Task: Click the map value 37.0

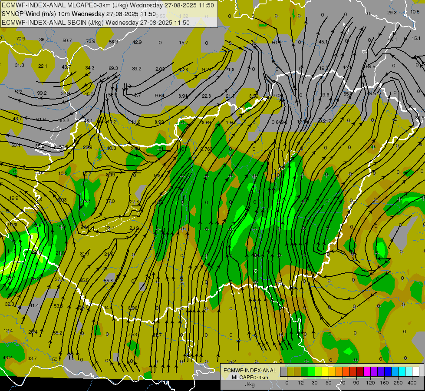Action: (110, 201)
